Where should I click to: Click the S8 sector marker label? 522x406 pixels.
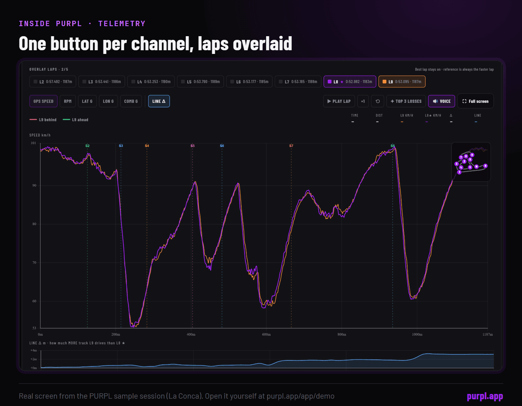pos(393,146)
